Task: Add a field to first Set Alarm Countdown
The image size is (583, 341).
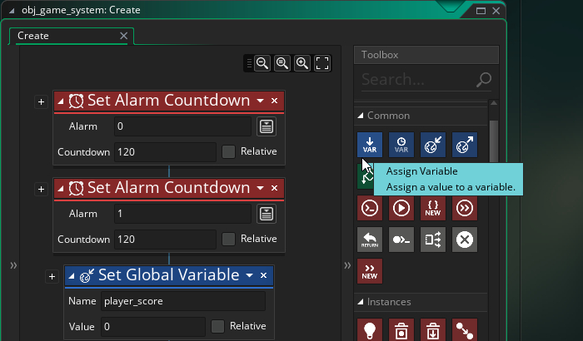Action: pos(42,101)
